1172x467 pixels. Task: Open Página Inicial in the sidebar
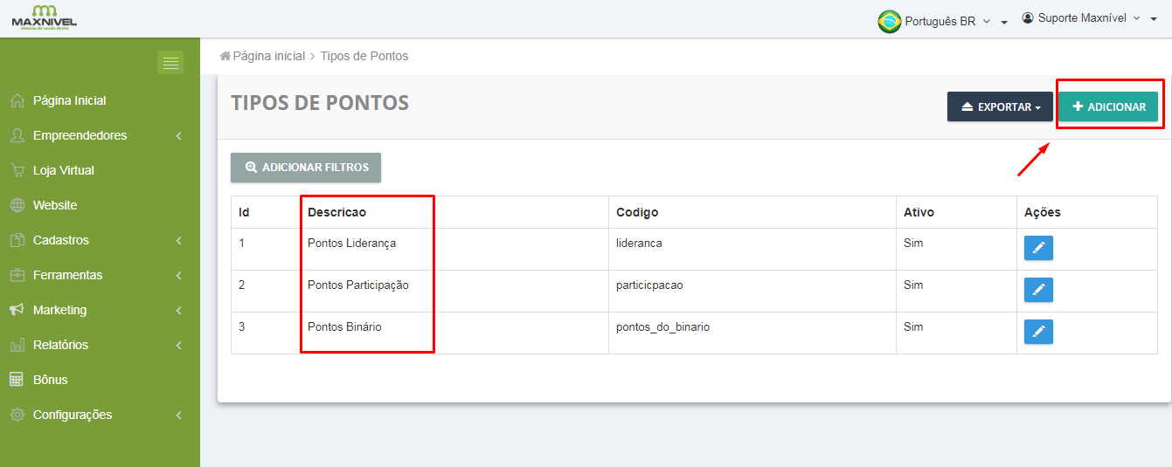click(x=69, y=100)
